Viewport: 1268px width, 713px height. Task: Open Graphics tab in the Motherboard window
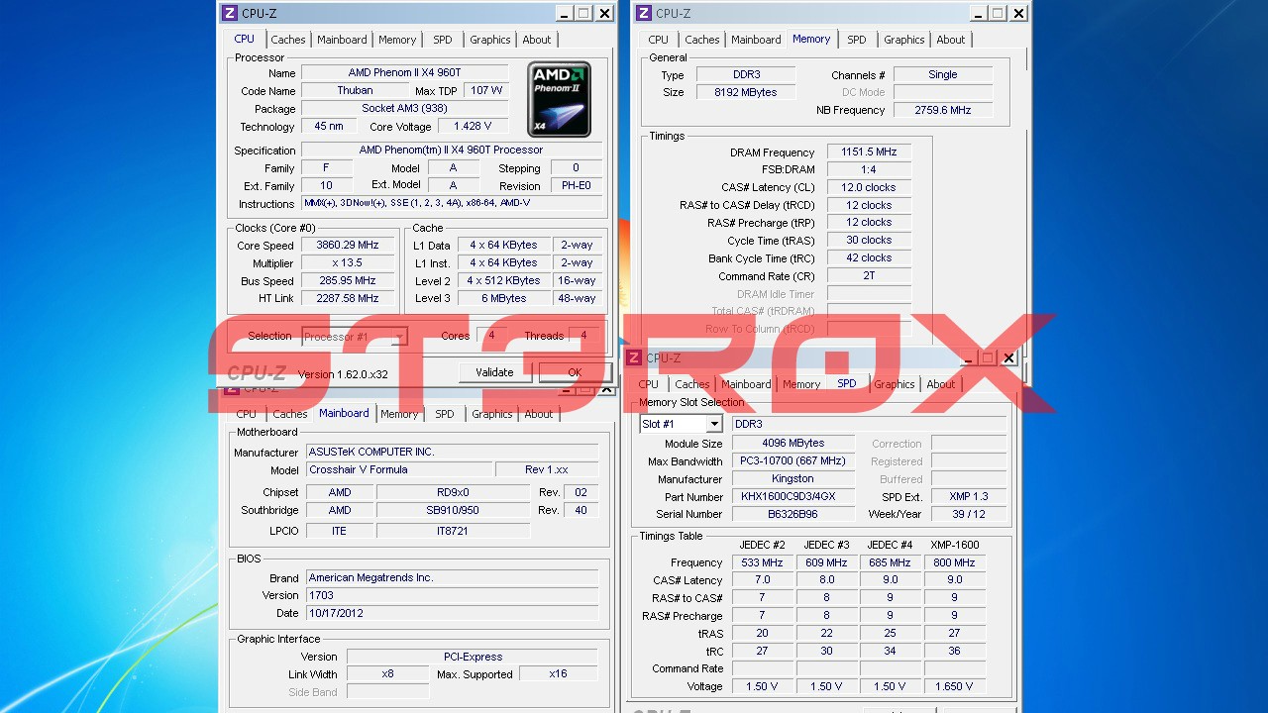click(492, 414)
